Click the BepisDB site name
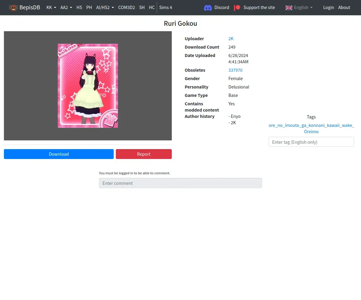The height and width of the screenshot is (300, 361). (x=30, y=7)
